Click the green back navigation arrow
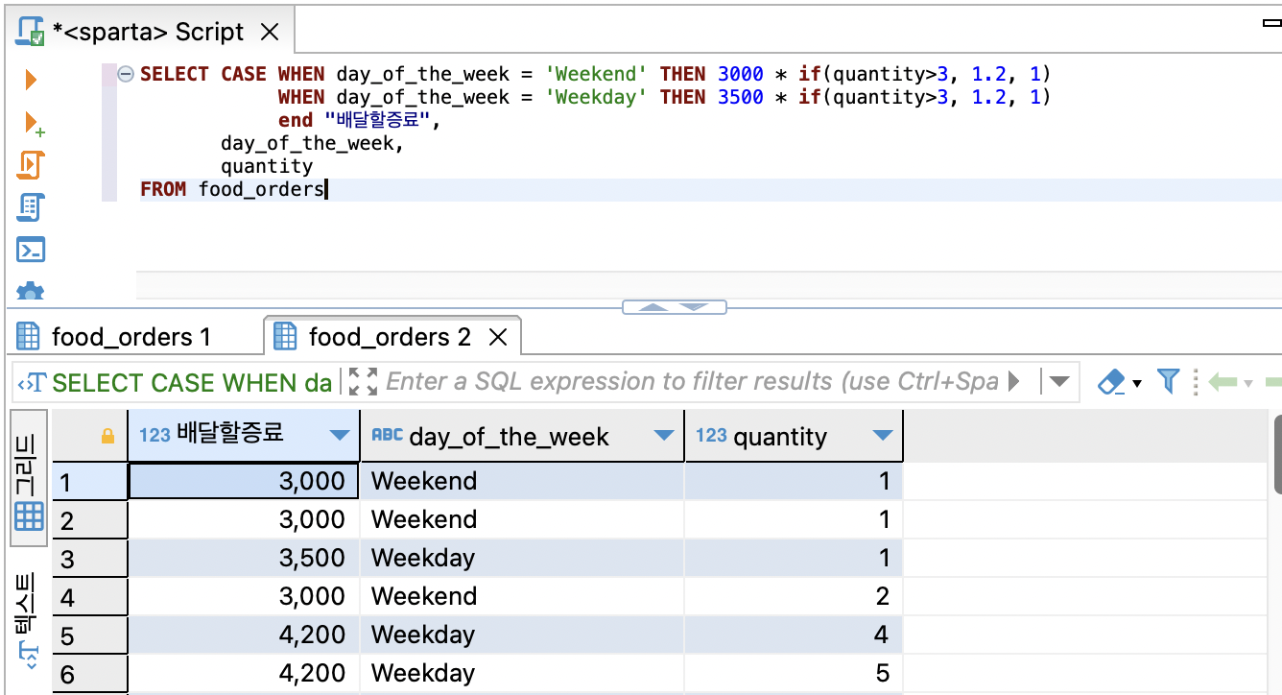The image size is (1282, 695). (1223, 382)
